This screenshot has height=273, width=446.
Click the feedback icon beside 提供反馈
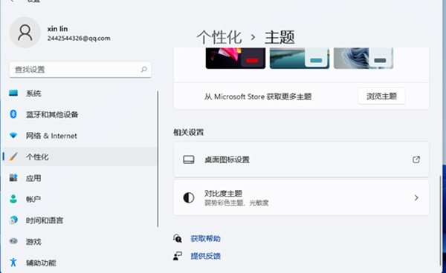pos(178,256)
